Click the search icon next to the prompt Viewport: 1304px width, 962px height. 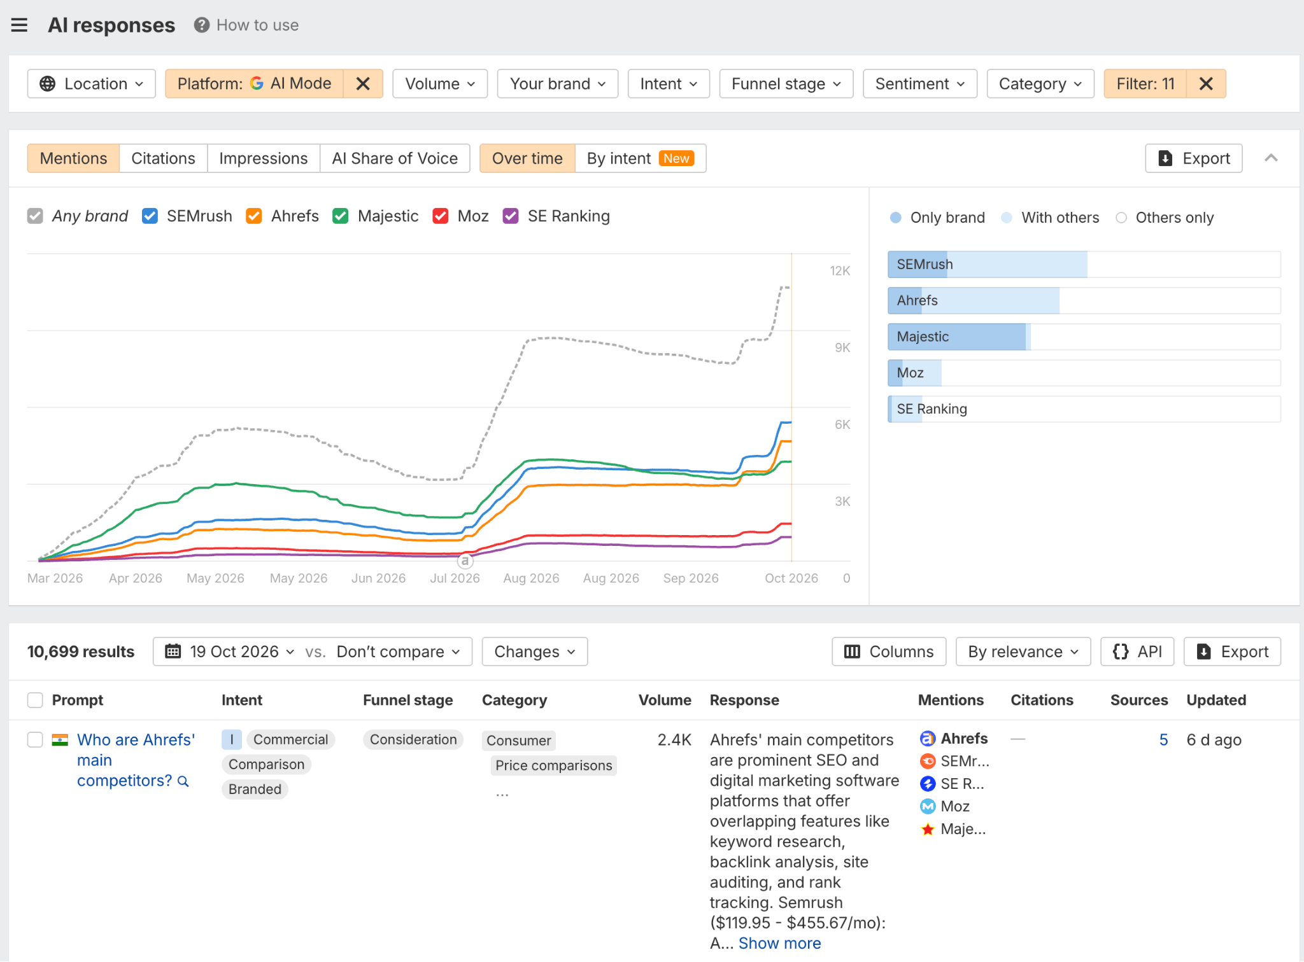click(x=183, y=781)
